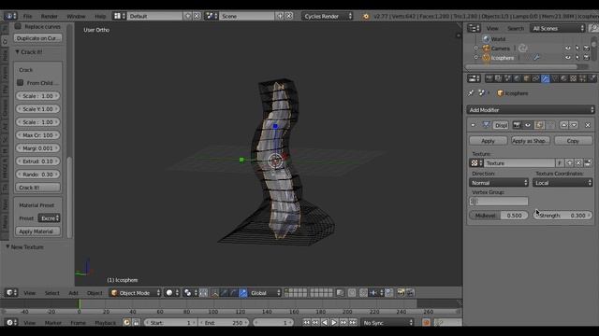The width and height of the screenshot is (599, 336).
Task: Open timeline Playback menu
Action: click(x=105, y=322)
